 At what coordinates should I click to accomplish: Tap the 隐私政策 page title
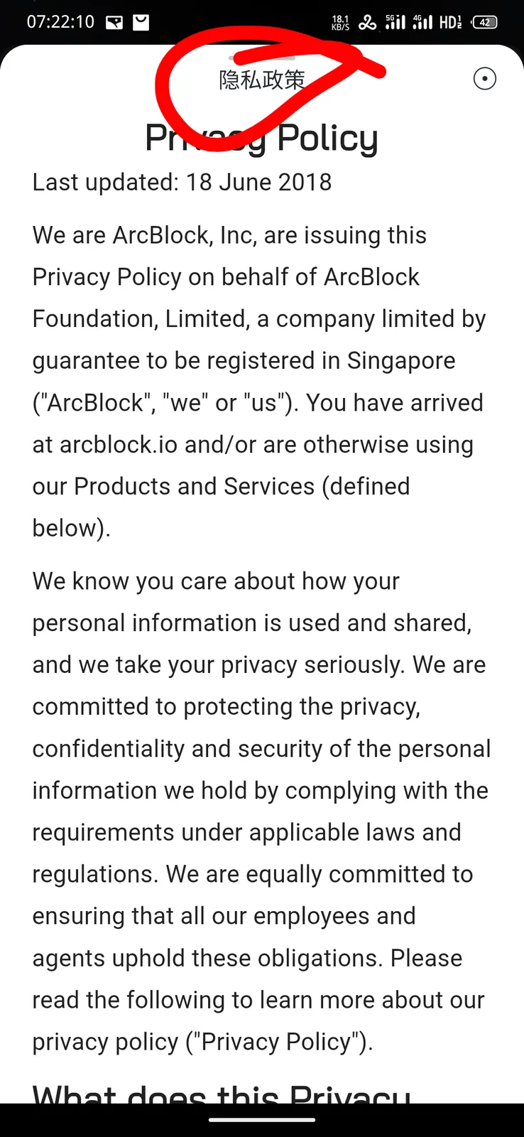[x=262, y=80]
